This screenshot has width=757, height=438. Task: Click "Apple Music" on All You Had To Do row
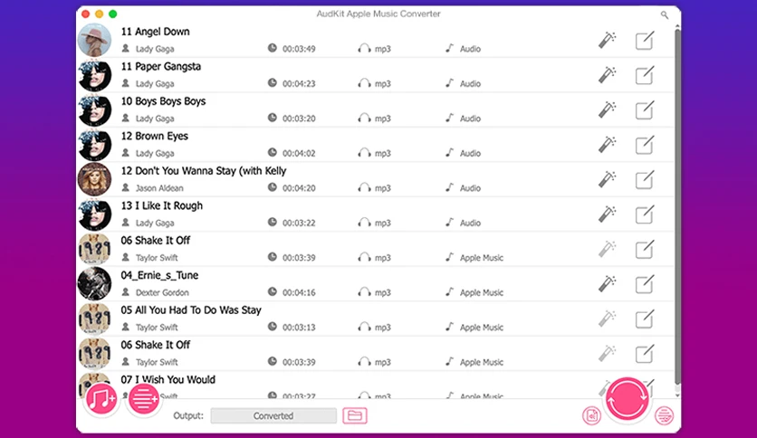pos(482,328)
